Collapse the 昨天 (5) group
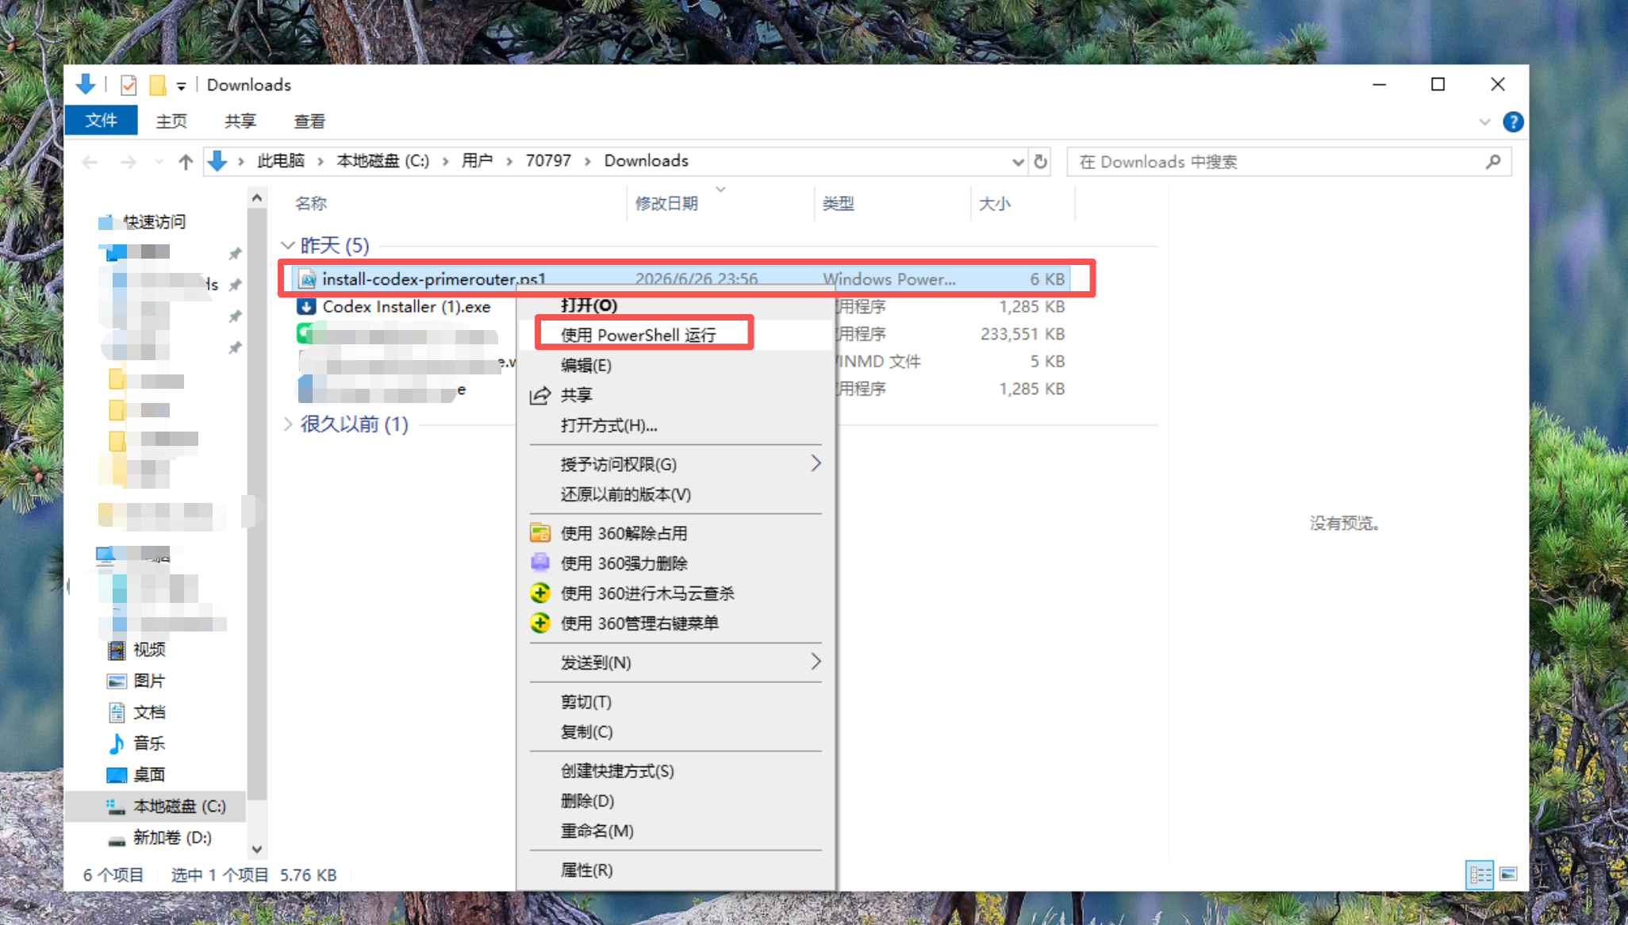 [x=288, y=245]
